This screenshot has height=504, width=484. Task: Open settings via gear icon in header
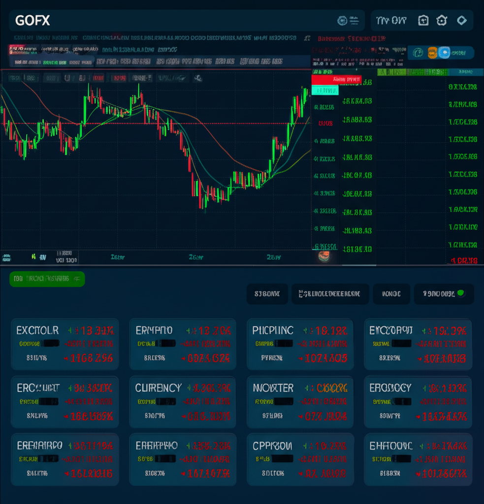pos(442,20)
